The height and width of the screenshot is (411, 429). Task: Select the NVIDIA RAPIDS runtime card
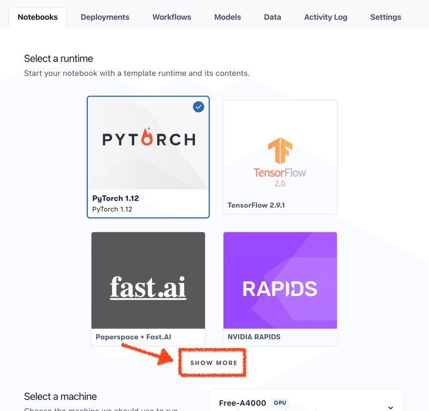coord(280,289)
